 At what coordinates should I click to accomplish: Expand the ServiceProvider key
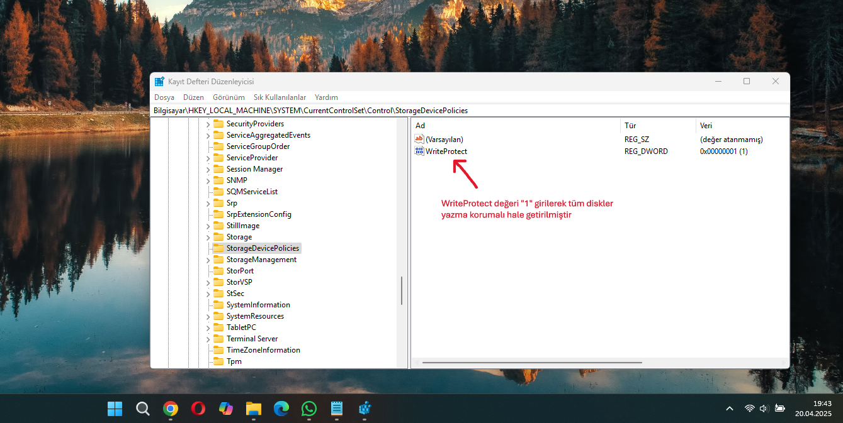(x=208, y=158)
